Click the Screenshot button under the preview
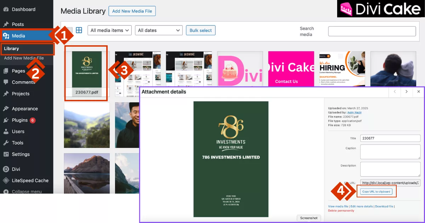 (x=309, y=218)
